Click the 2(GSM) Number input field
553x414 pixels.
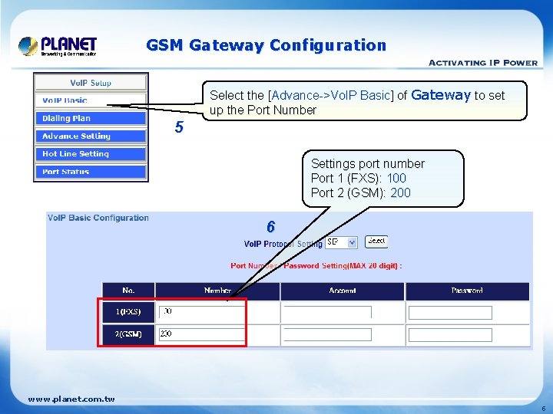pos(202,334)
